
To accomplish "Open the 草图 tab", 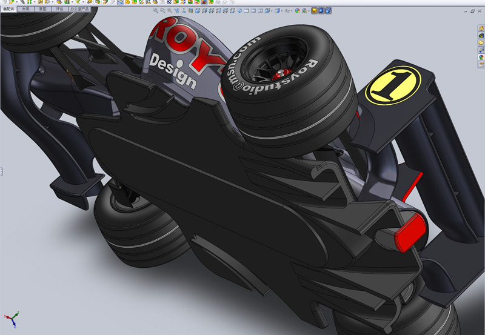I will pos(42,9).
